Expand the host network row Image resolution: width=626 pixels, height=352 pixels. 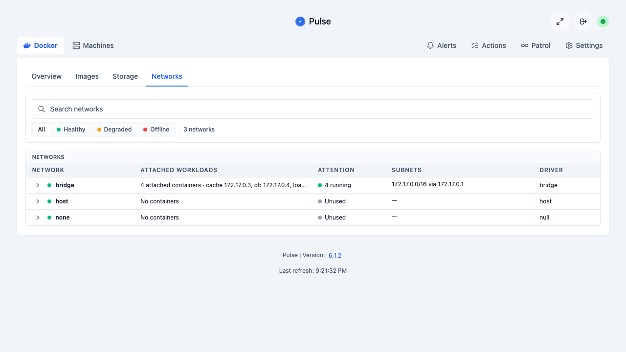38,201
